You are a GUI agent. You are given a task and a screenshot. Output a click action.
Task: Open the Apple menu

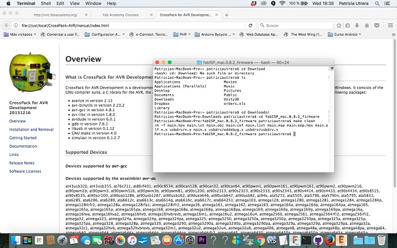(x=8, y=3)
